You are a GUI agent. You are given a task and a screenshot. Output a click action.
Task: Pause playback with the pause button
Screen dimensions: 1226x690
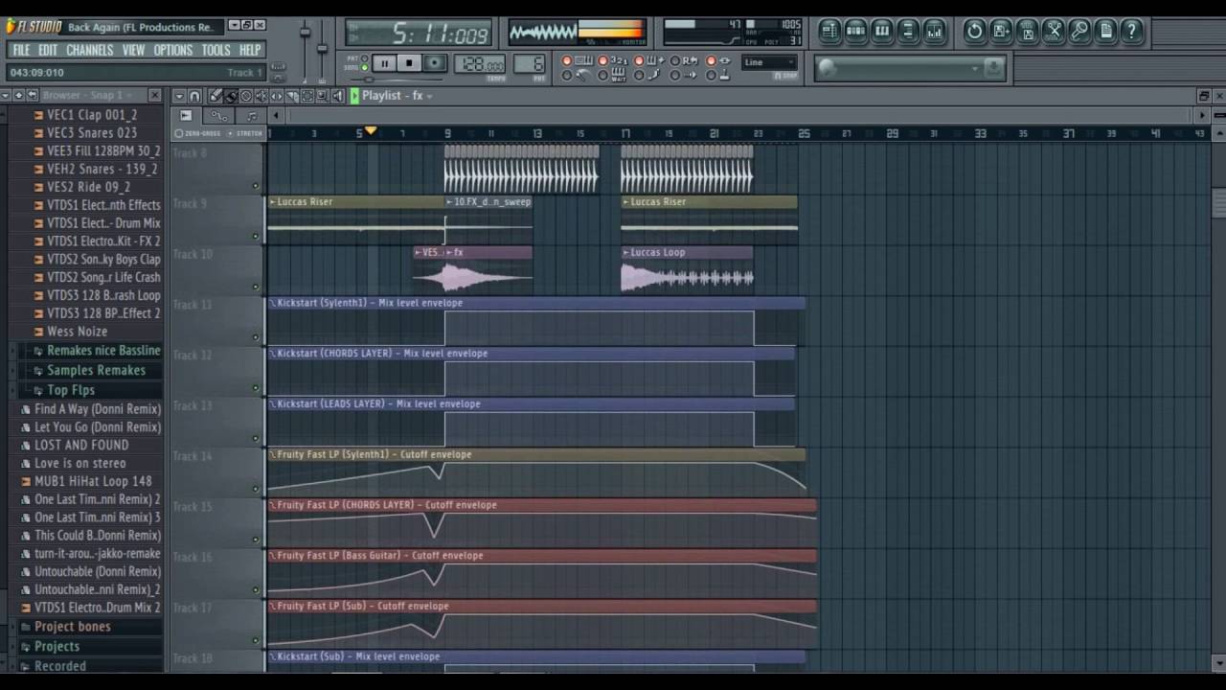(x=384, y=63)
